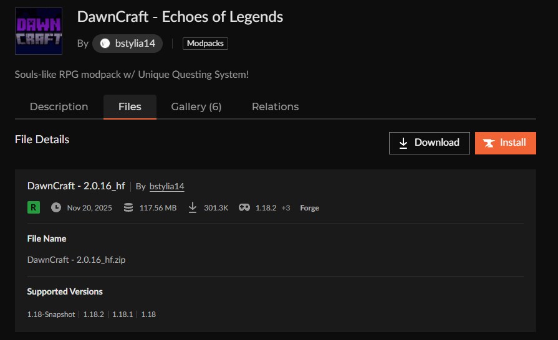558x340 pixels.
Task: Click the download arrow icon on Download button
Action: [403, 143]
